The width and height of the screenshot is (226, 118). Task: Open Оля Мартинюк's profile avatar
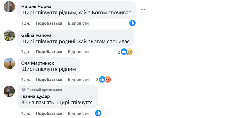click(x=9, y=63)
